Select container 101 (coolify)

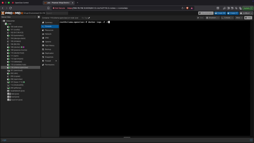(x=15, y=30)
